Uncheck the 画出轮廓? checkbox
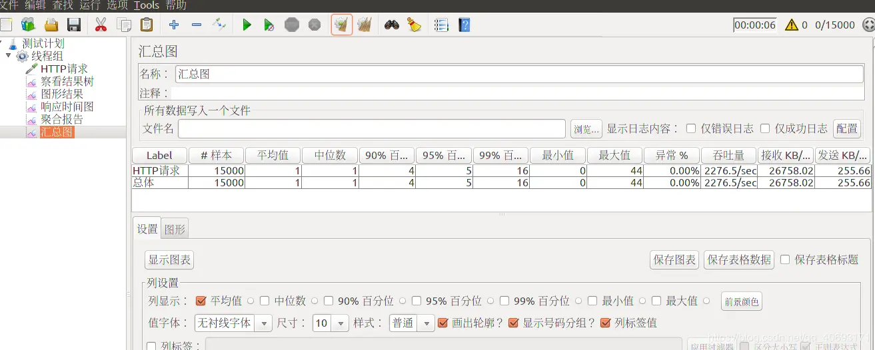 442,323
